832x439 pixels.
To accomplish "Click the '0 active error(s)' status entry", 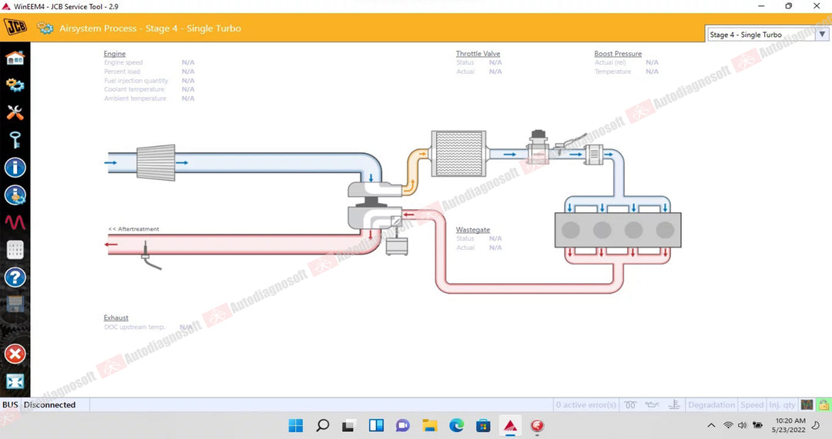I will [x=585, y=405].
